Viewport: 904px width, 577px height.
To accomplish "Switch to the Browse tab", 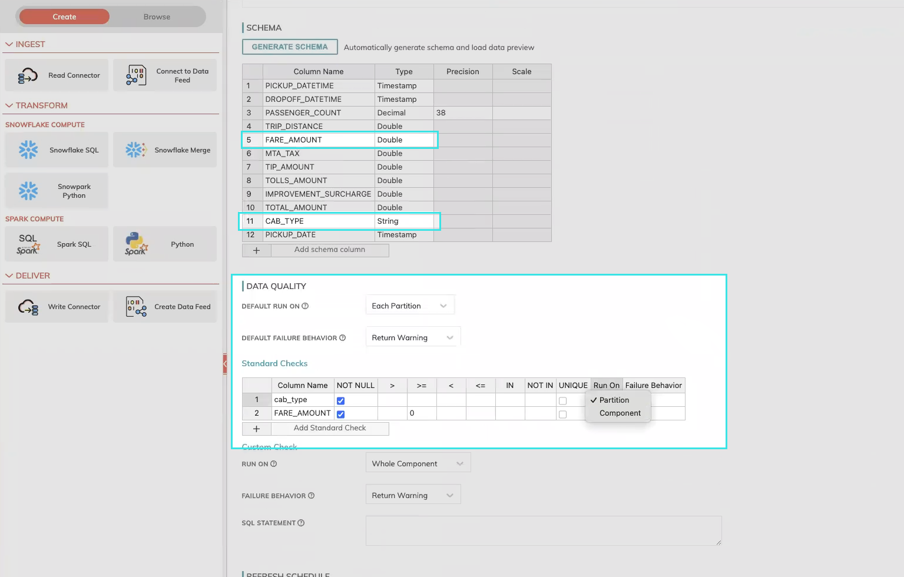I will [x=157, y=16].
